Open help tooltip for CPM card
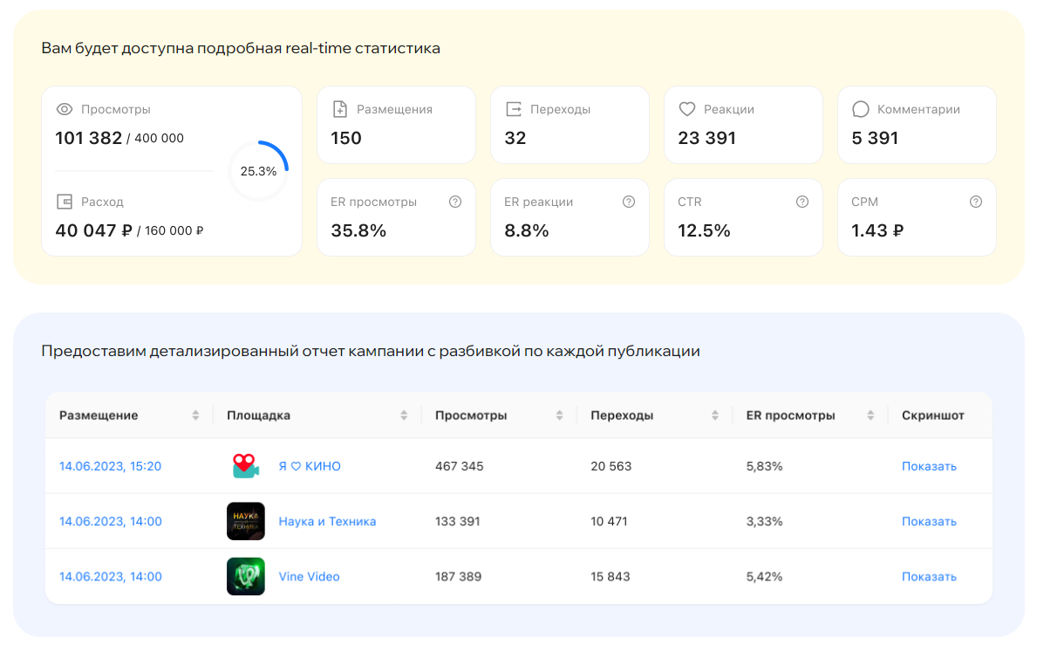The width and height of the screenshot is (1037, 645). click(x=975, y=202)
